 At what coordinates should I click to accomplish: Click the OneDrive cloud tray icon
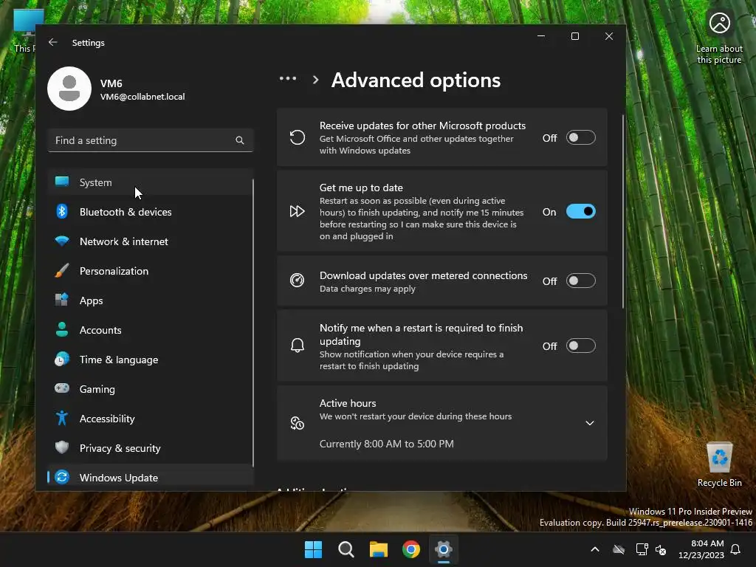619,549
